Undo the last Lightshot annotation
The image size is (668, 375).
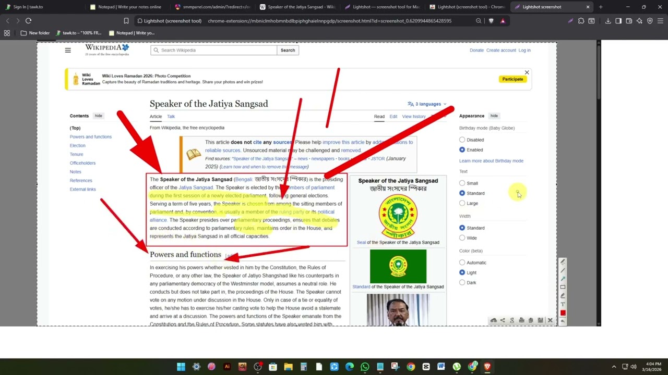[x=563, y=321]
